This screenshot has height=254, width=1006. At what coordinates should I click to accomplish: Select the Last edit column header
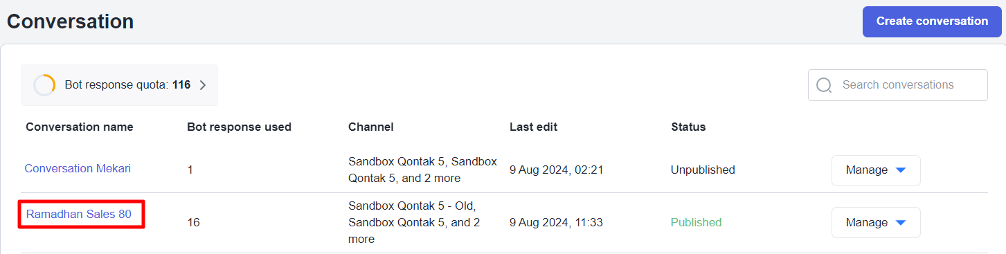pyautogui.click(x=533, y=127)
